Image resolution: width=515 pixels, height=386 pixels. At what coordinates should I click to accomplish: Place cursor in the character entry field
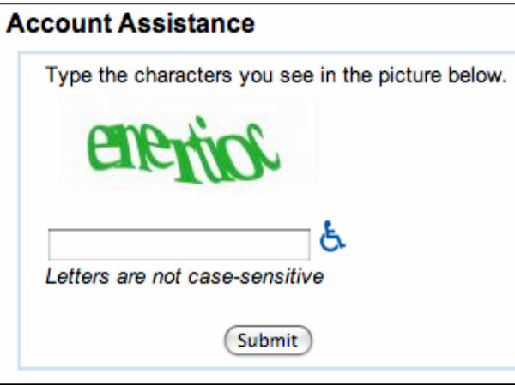click(179, 244)
